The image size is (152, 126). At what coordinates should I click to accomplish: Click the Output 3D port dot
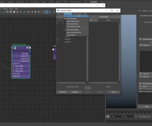(x=30, y=61)
